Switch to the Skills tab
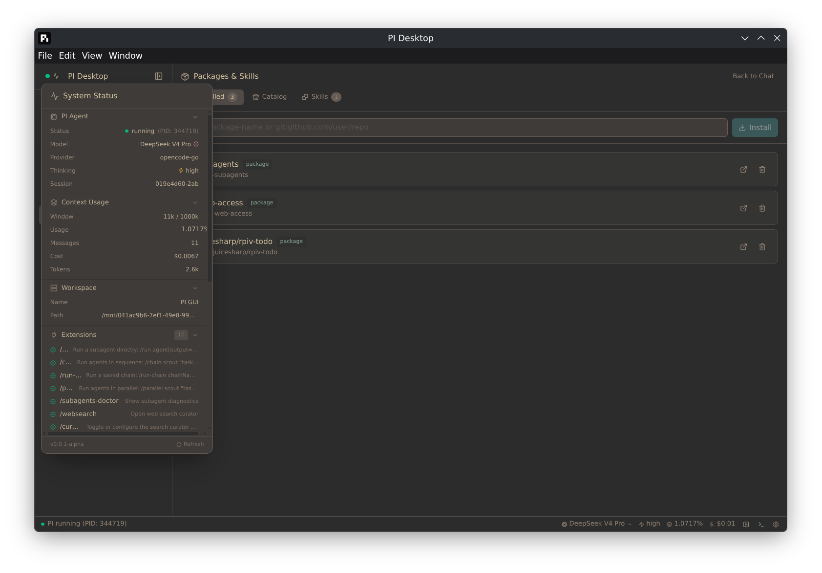 [x=321, y=97]
